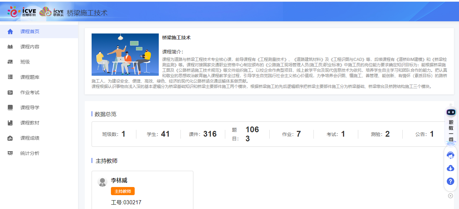Click the open book icon for 课程内容
Screen dimensions: 459x209
coord(10,47)
